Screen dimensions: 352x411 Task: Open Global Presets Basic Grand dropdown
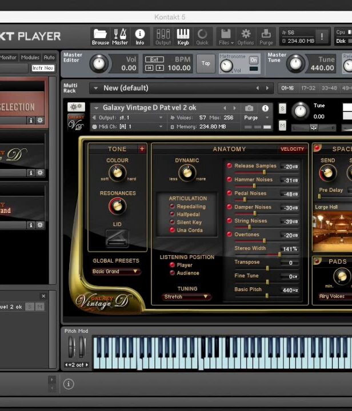pos(115,271)
